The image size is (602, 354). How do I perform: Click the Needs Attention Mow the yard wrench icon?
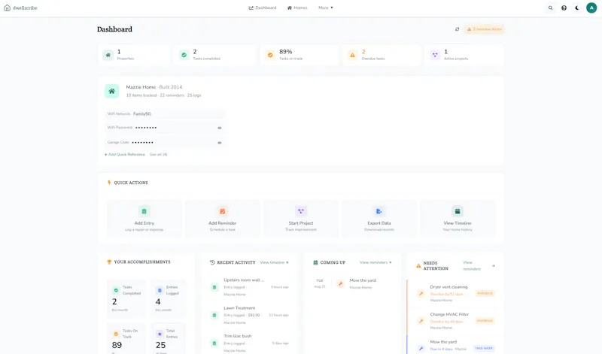coord(421,348)
